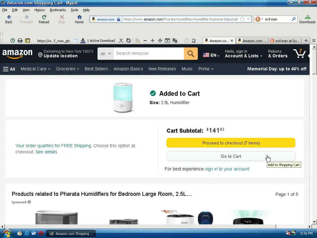
Task: Click the humidifier product thumbnail
Action: coord(123,98)
